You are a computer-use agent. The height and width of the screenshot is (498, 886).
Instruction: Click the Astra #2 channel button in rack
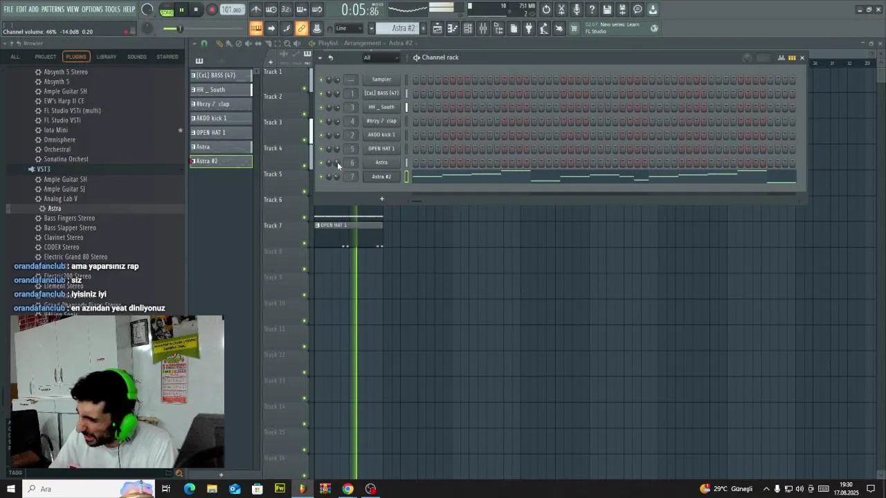pos(381,176)
